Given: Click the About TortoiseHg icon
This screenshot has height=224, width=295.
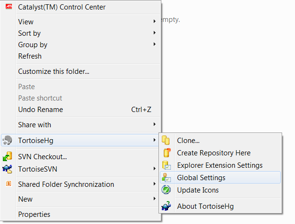Looking at the screenshot, I should point(166,206).
